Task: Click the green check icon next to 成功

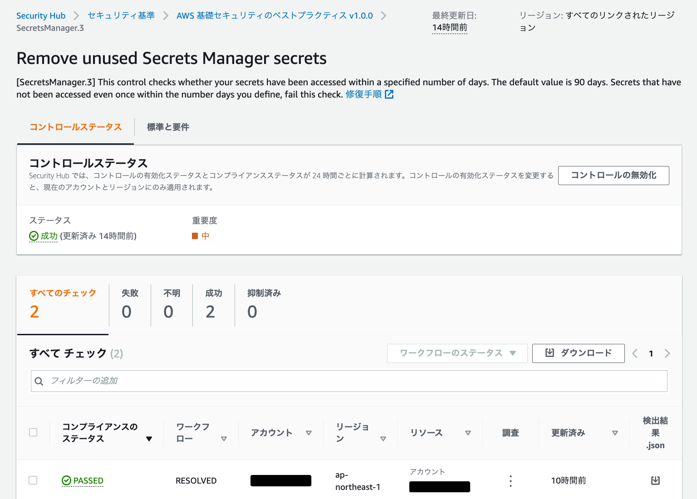Action: click(x=33, y=236)
